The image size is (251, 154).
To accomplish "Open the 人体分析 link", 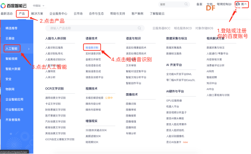I will coord(50,77).
